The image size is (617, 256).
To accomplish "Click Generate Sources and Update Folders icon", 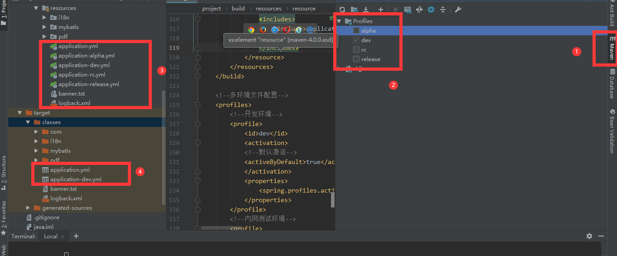I will pos(354,10).
